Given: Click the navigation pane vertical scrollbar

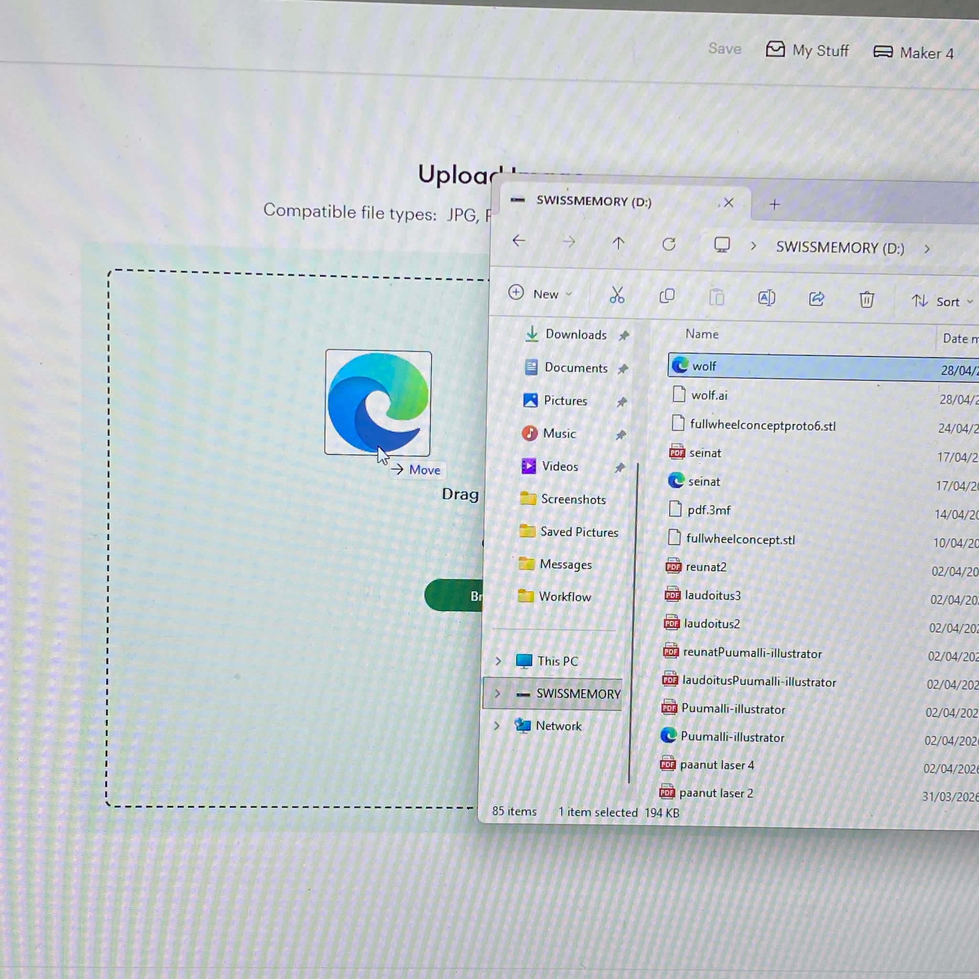Looking at the screenshot, I should pyautogui.click(x=633, y=623).
